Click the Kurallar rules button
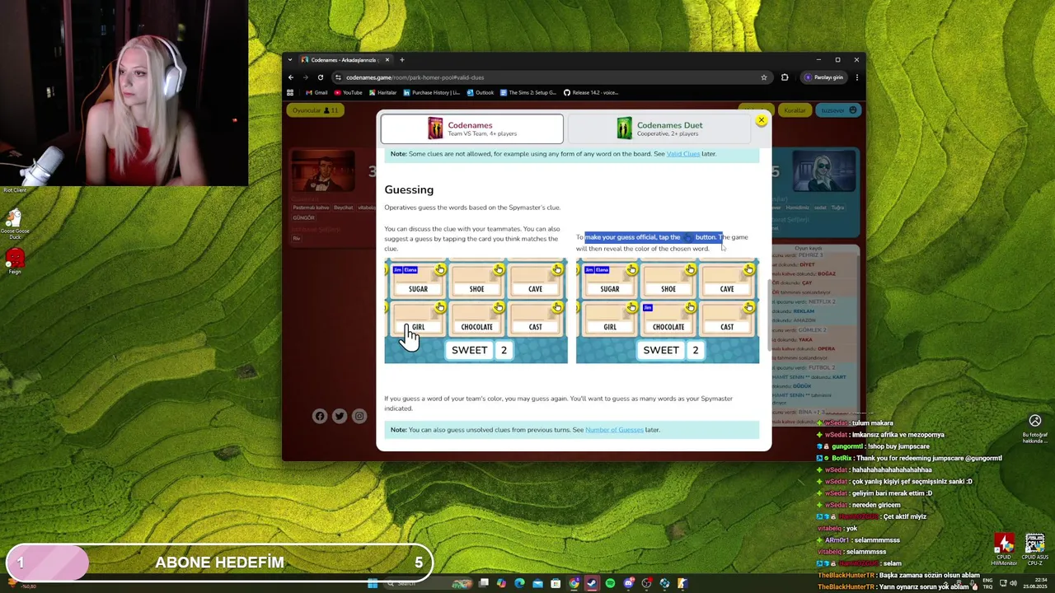The image size is (1055, 593). coord(795,110)
